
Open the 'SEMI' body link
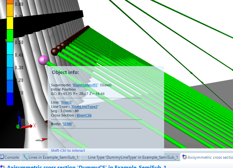pos(67,124)
